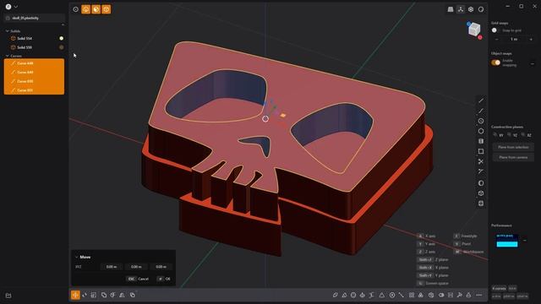The image size is (541, 304).
Task: Toggle x-ray mode icon in top-right viewport bar
Action: pos(471,9)
